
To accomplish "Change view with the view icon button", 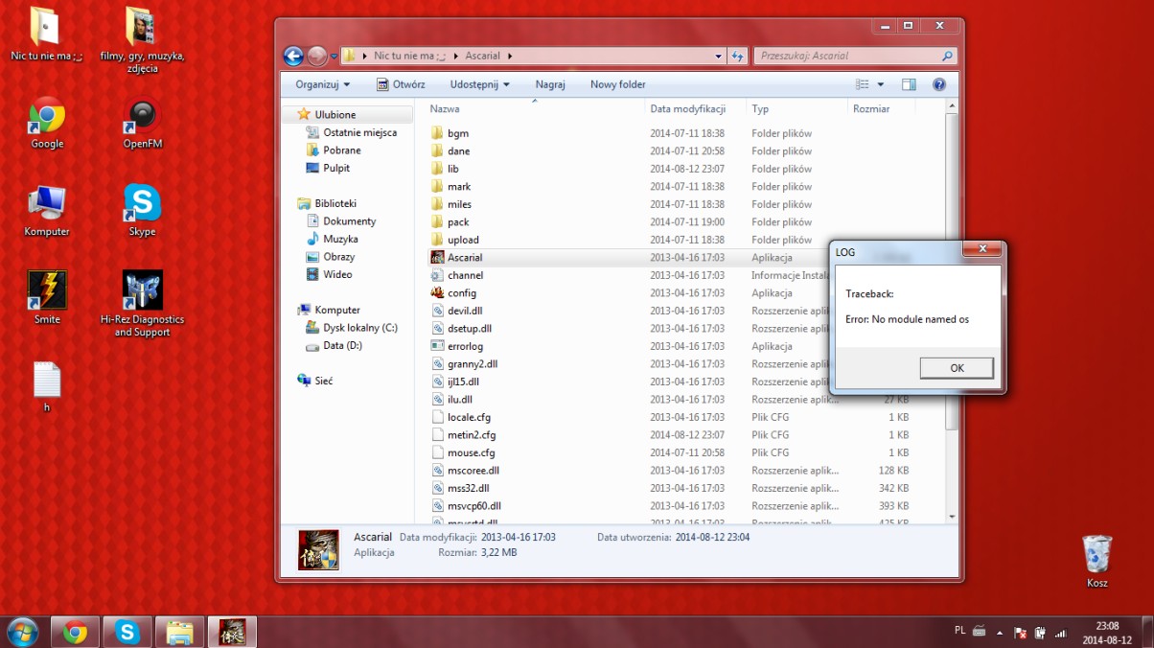I will [x=862, y=84].
